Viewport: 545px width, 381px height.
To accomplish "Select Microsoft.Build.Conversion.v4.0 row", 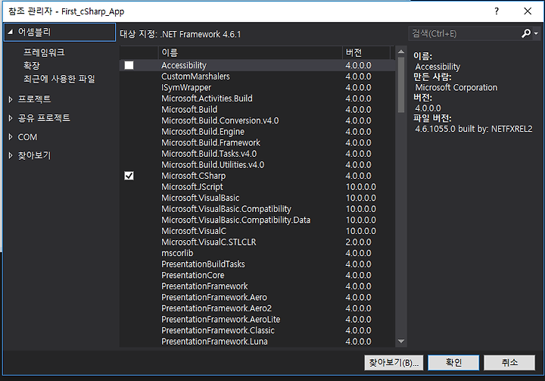I will [x=257, y=120].
